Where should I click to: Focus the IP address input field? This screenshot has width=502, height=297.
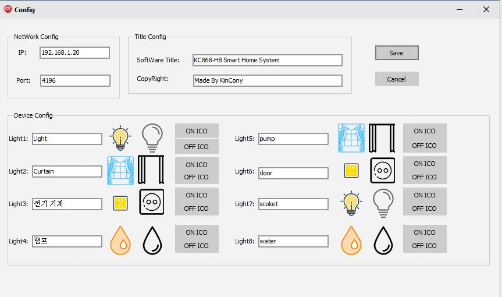point(74,52)
